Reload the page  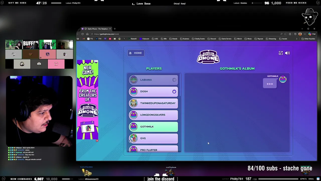coord(83,34)
